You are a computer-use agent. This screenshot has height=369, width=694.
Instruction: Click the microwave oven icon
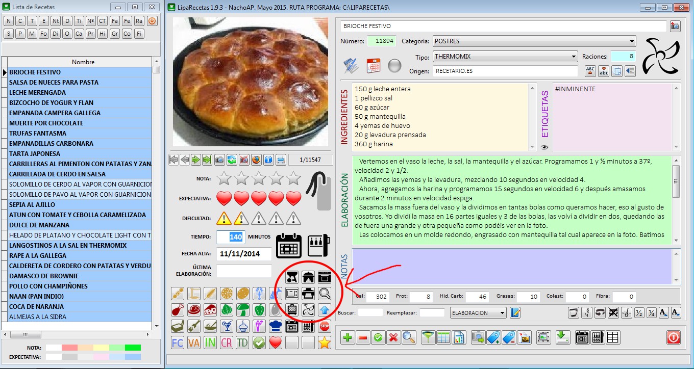292,294
